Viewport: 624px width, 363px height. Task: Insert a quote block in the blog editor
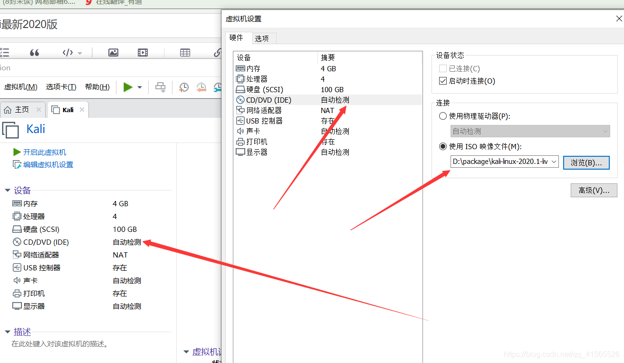click(34, 53)
